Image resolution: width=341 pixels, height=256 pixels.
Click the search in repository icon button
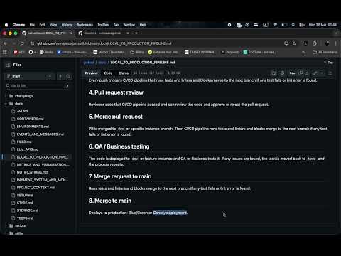click(68, 76)
